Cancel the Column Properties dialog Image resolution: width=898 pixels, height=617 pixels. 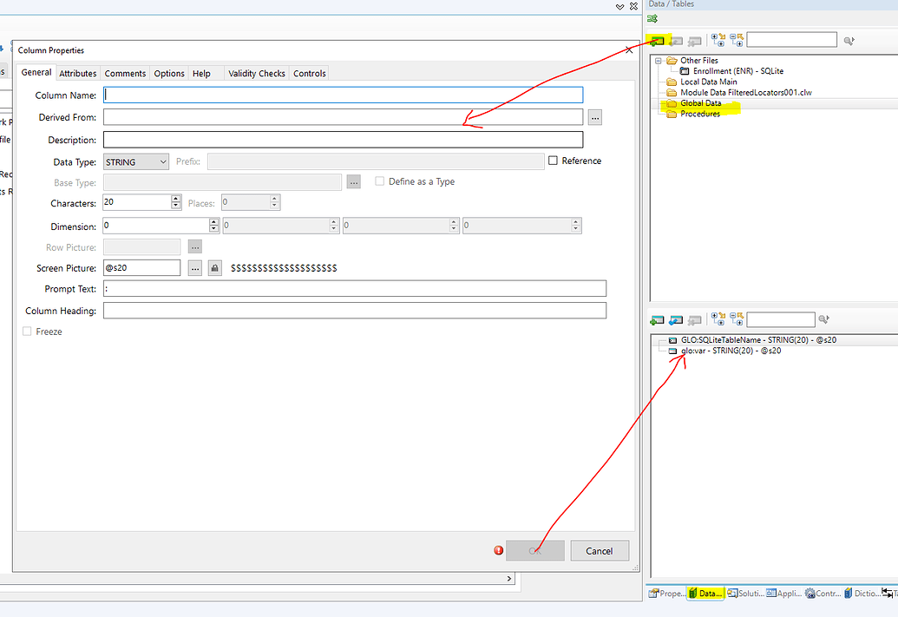[x=600, y=550]
